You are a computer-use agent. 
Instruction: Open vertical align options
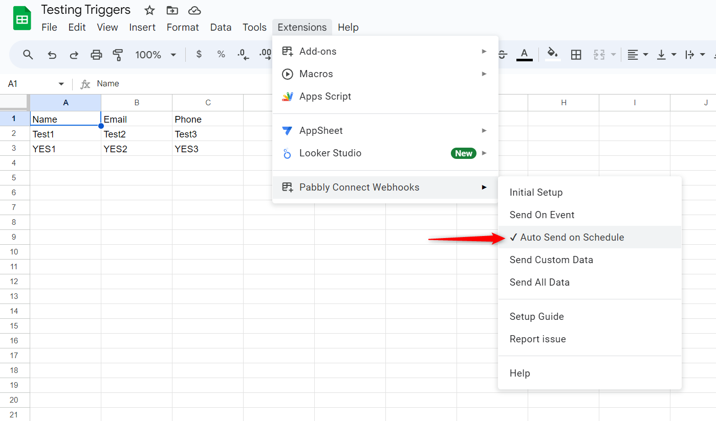pyautogui.click(x=666, y=55)
